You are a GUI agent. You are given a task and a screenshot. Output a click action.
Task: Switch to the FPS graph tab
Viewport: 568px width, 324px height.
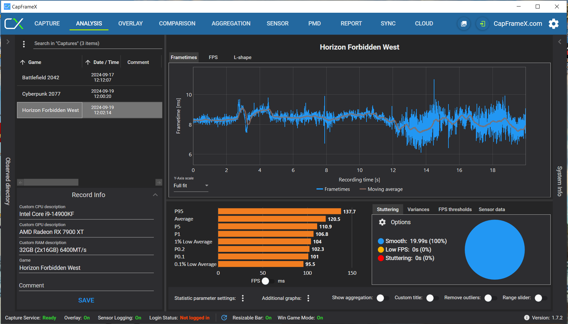[213, 57]
